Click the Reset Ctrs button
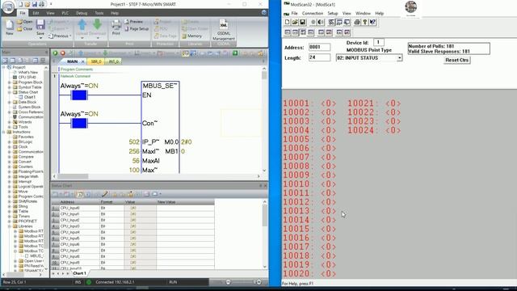This screenshot has width=517, height=291. pos(456,60)
